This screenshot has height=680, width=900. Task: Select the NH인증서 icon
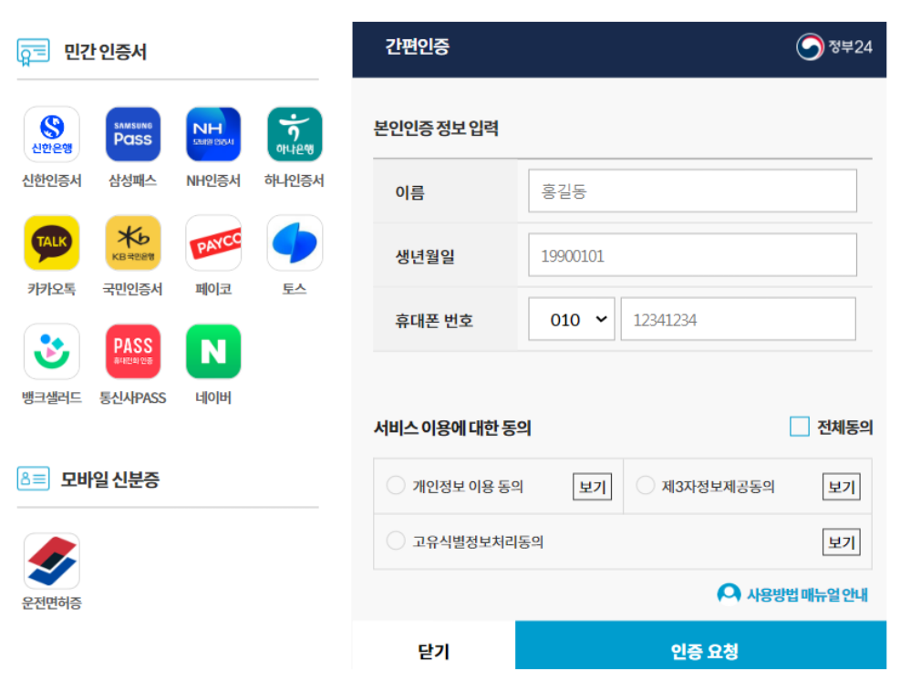[213, 134]
